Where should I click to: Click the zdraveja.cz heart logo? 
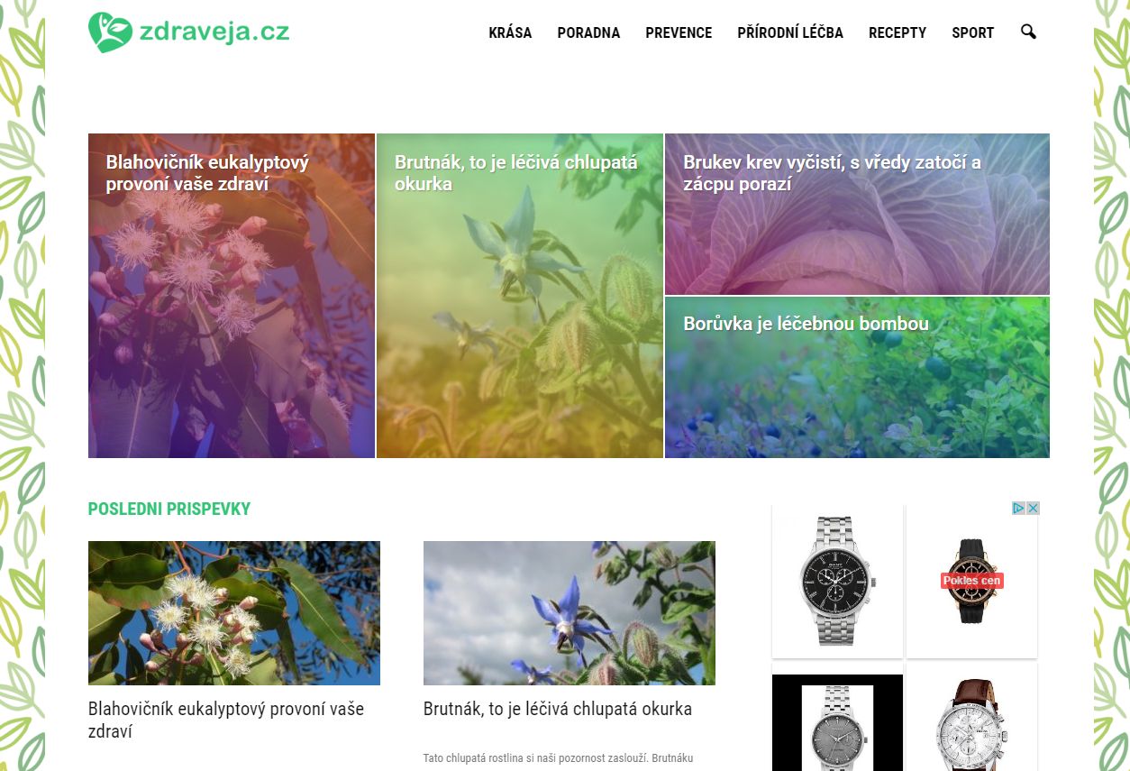click(110, 32)
